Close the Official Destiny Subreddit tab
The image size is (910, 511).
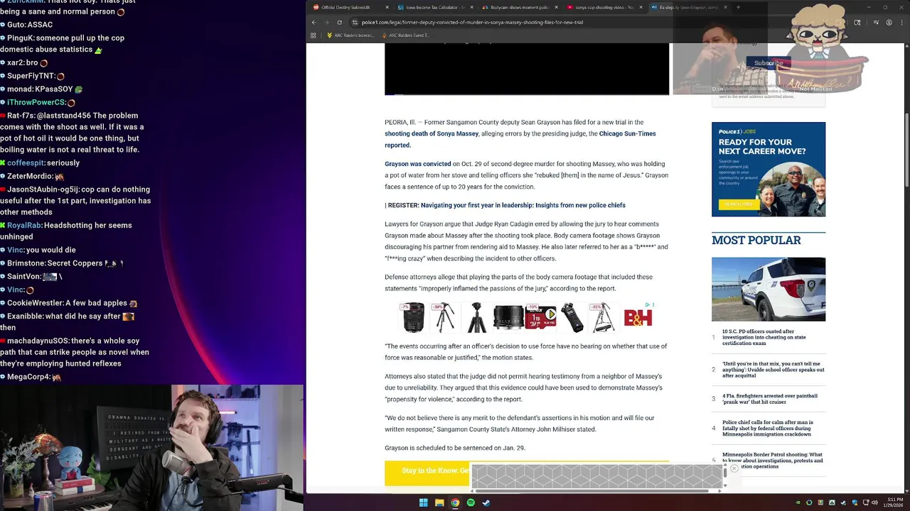point(387,7)
